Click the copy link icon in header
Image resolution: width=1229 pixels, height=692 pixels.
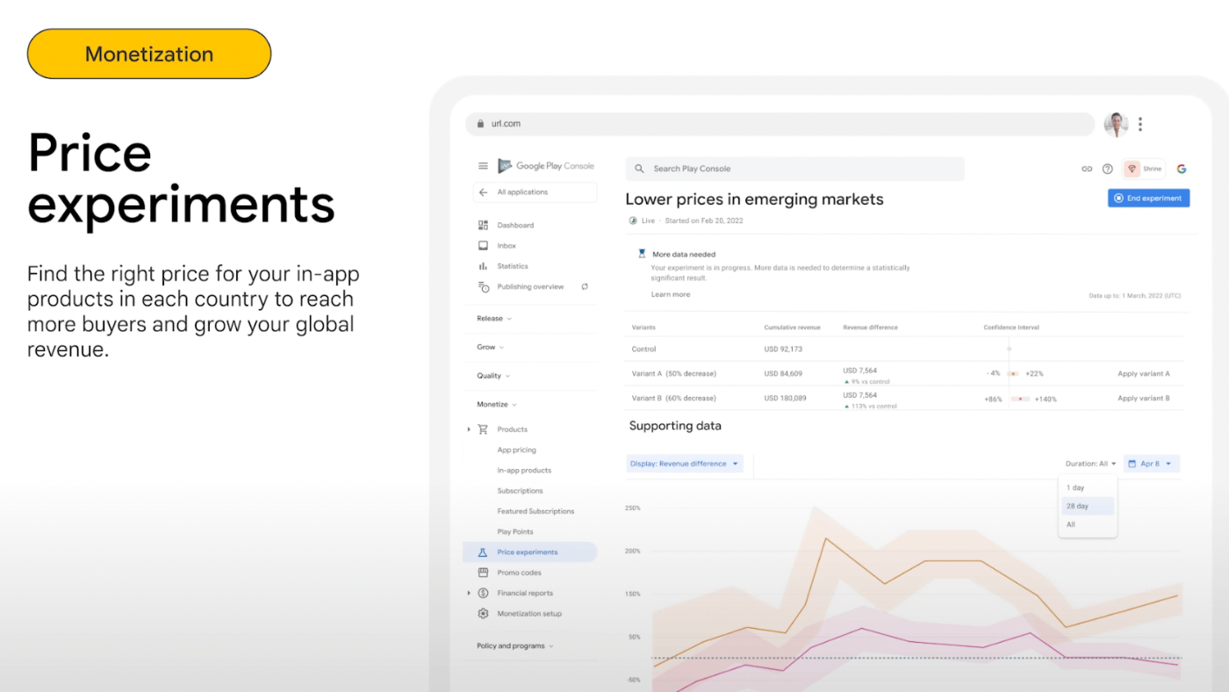(1087, 169)
